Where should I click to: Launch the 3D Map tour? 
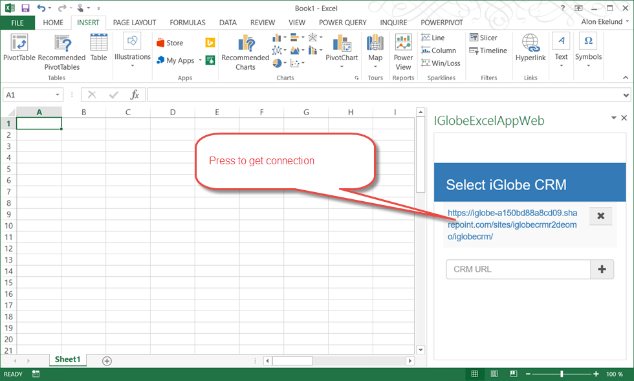pos(375,50)
